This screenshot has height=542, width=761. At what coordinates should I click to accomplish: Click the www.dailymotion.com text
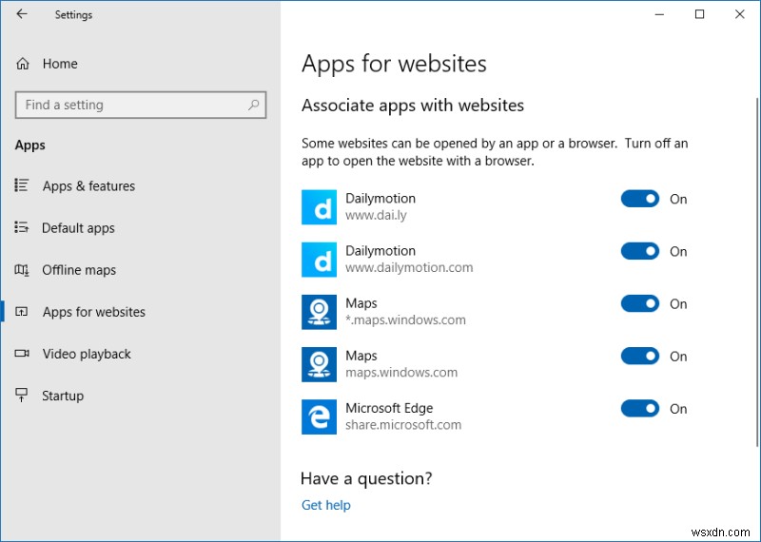coord(409,267)
